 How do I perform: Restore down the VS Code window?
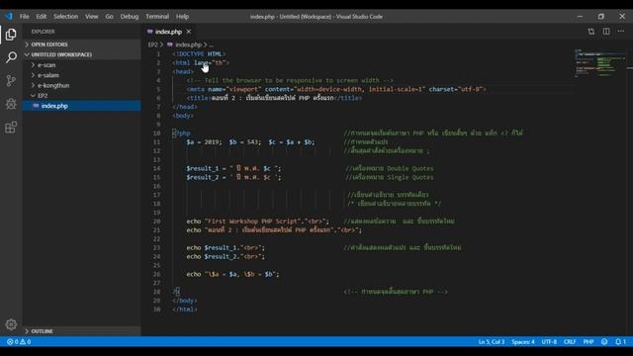point(601,17)
